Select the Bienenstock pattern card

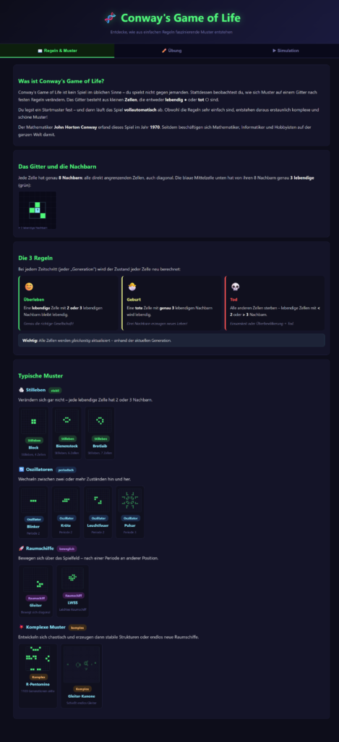tap(66, 433)
